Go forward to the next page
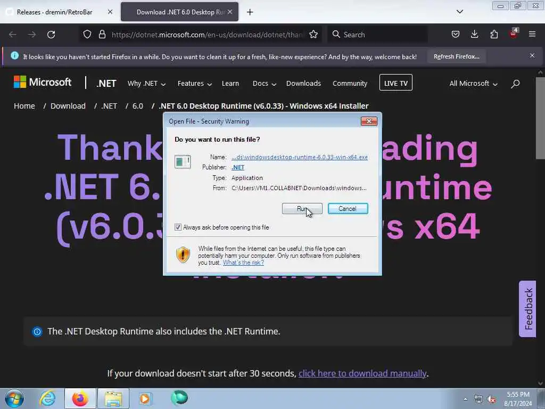This screenshot has width=545, height=409. pyautogui.click(x=32, y=35)
